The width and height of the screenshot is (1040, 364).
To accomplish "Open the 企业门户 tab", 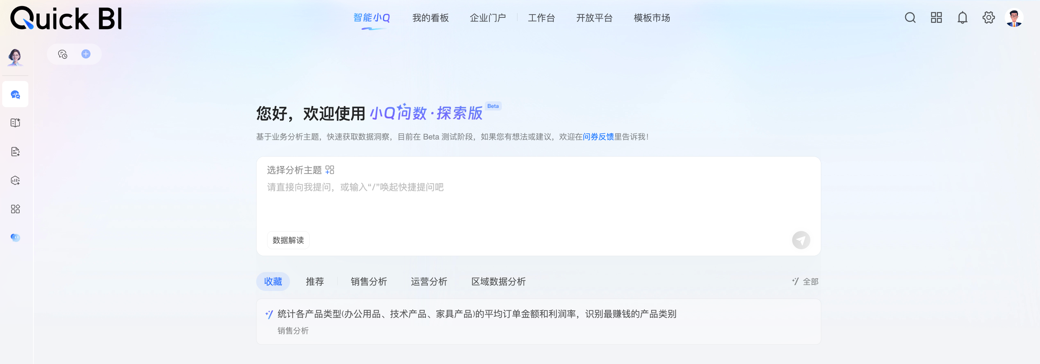I will [x=488, y=18].
